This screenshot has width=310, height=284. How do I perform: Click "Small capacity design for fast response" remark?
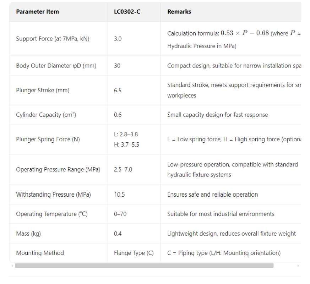coord(217,115)
